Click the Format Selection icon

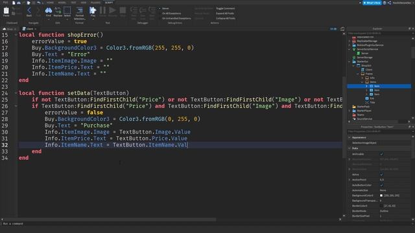(x=79, y=10)
